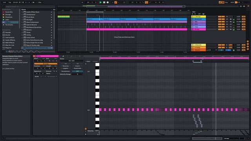Image resolution: width=251 pixels, height=141 pixels.
Task: Open the 1 Bar quantization dropdown
Action: [40, 2]
